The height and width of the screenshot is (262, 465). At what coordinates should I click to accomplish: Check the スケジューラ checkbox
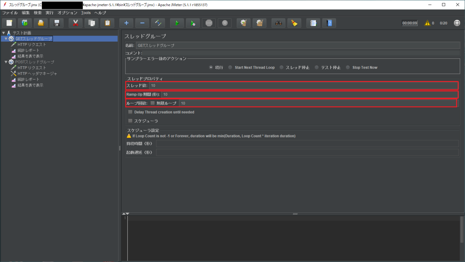click(x=130, y=121)
